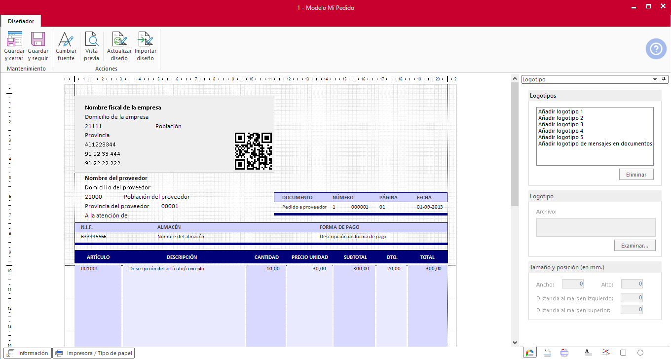Select the Nombre fiscal de la empresa field
This screenshot has height=359, width=671.
(x=123, y=108)
